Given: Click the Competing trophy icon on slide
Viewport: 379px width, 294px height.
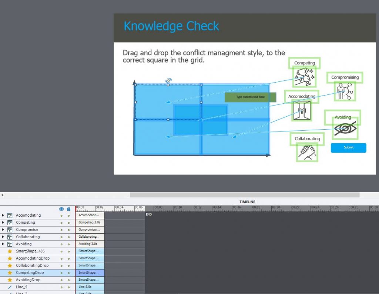Looking at the screenshot, I should pyautogui.click(x=304, y=77).
